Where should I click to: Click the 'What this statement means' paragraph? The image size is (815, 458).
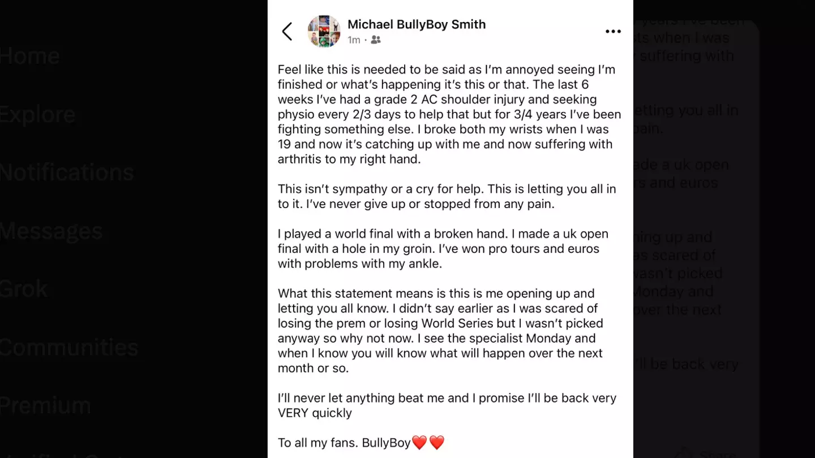440,331
